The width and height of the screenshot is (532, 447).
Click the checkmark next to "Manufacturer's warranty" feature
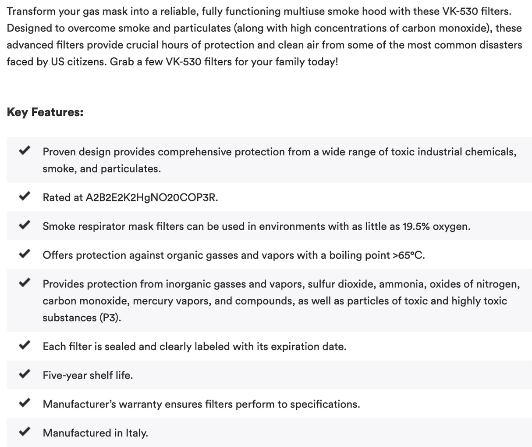pos(24,403)
